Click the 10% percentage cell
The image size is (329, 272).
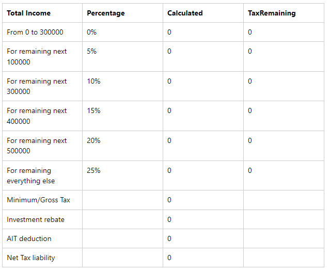pos(93,81)
